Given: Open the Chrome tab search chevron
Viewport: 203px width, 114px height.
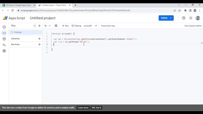Looking at the screenshot, I should [179, 5].
